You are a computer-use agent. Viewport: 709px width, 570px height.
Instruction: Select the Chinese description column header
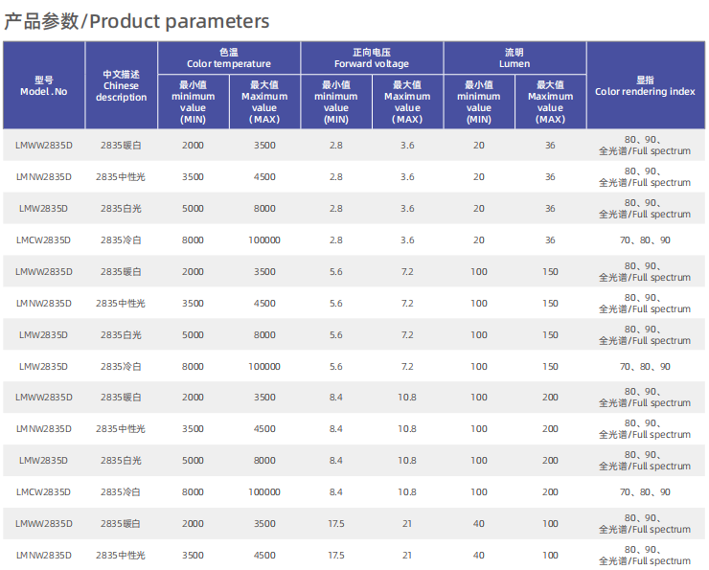(x=122, y=86)
